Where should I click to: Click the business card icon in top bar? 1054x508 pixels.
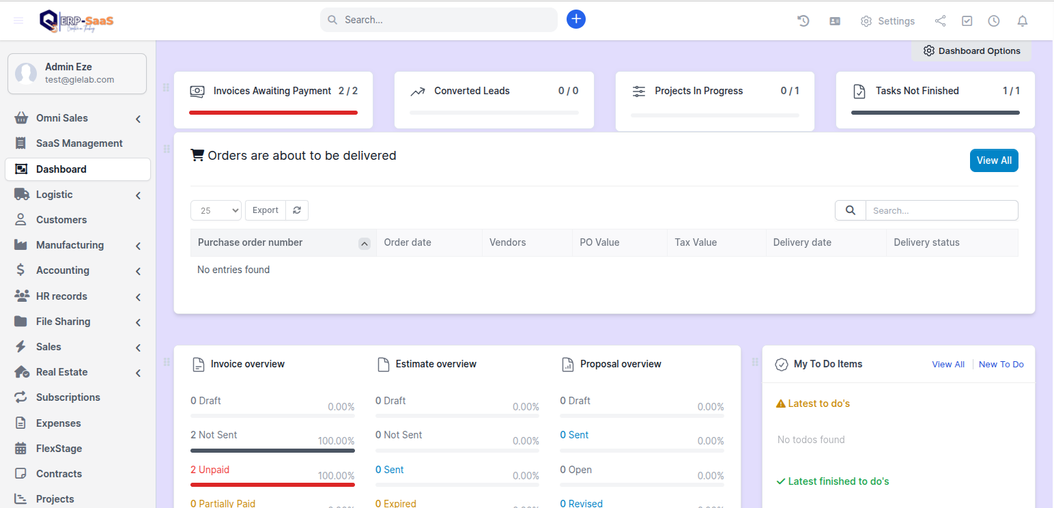tap(835, 21)
